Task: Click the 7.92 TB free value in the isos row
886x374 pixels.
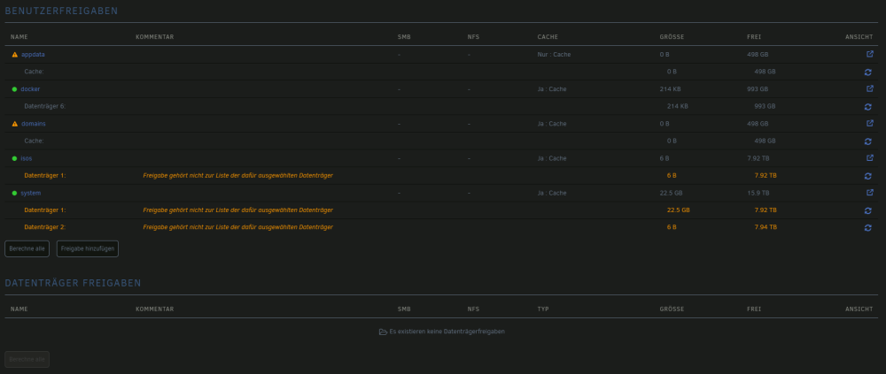Action: [x=758, y=158]
